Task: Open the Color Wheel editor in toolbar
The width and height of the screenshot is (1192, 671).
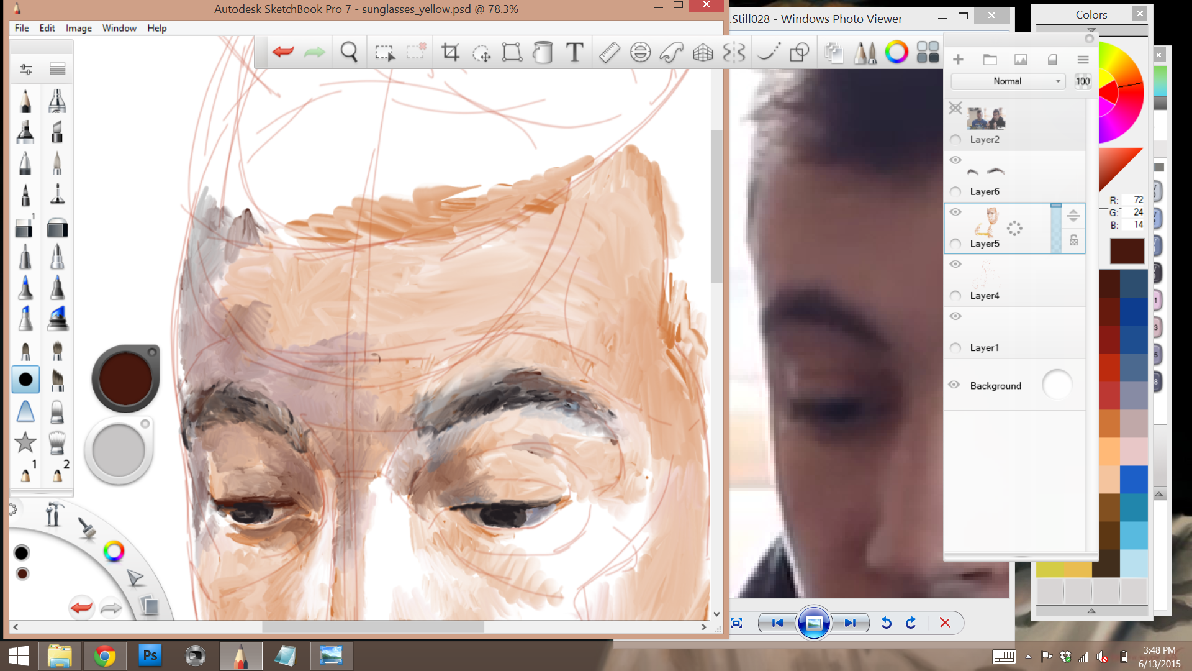Action: 896,53
